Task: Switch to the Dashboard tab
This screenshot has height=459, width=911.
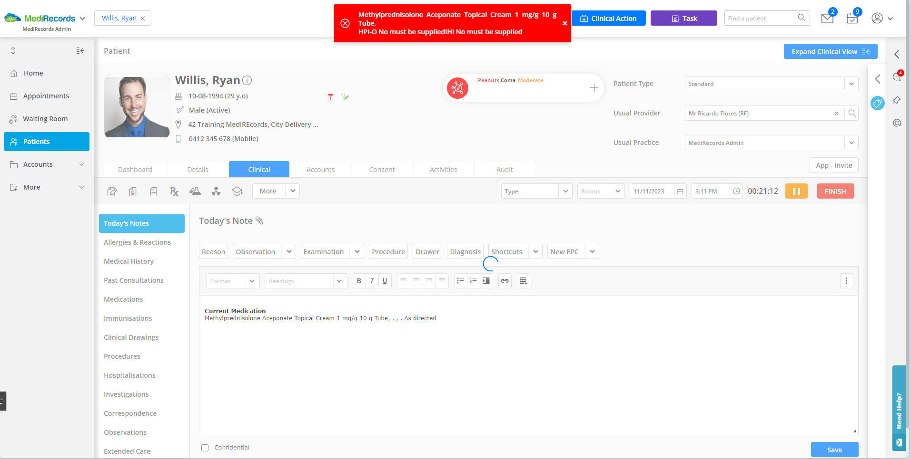Action: [135, 170]
